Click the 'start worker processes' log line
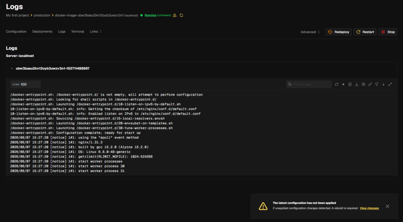Viewport: 403px width, 222px height. point(66,161)
